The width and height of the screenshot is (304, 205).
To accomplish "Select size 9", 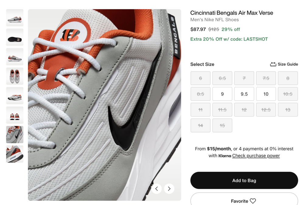I will [x=222, y=94].
